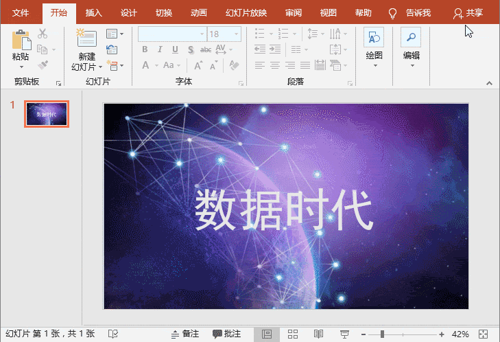Open the font name dropdown
The height and width of the screenshot is (342, 500).
click(202, 34)
